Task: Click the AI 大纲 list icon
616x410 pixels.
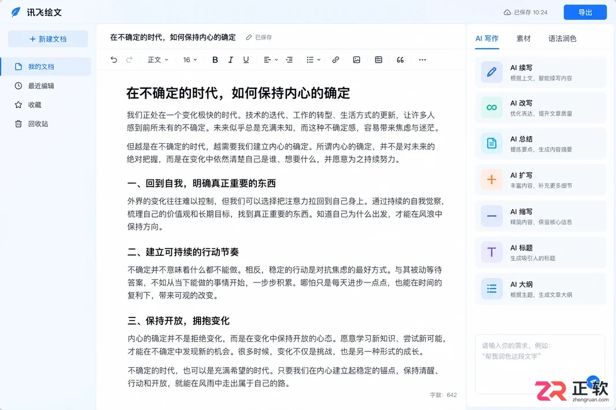Action: pyautogui.click(x=492, y=289)
